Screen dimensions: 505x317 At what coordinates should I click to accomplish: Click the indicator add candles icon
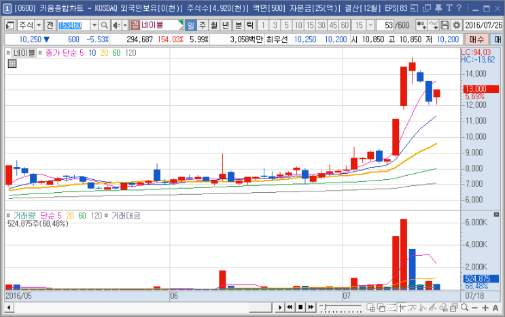[x=421, y=25]
